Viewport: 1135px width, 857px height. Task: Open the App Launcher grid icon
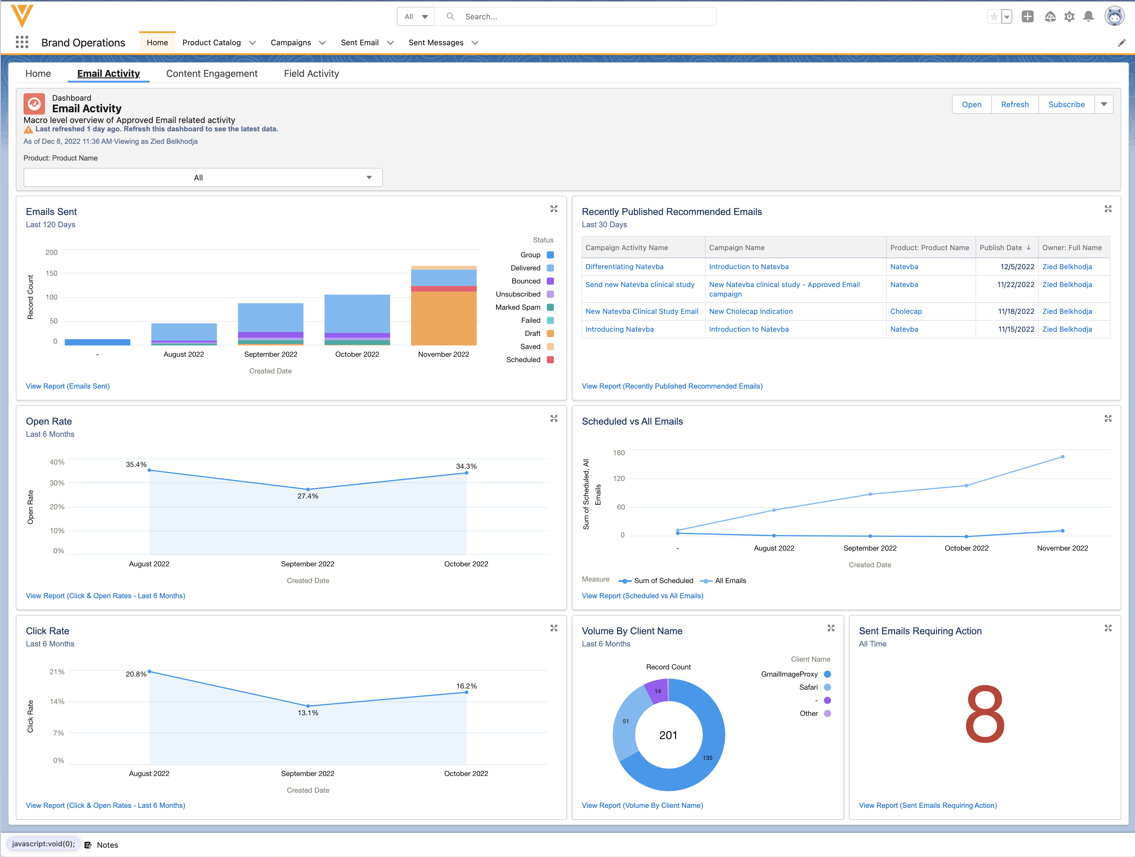click(x=21, y=42)
